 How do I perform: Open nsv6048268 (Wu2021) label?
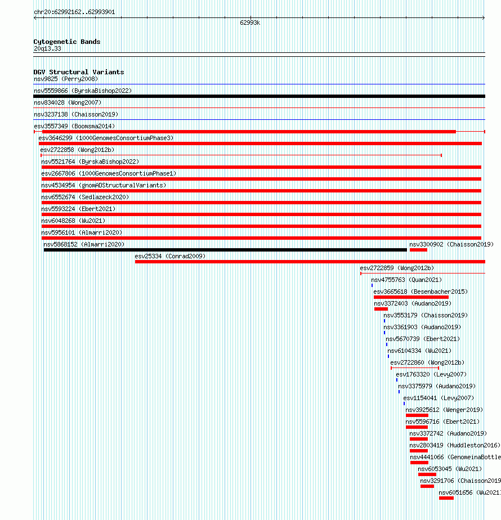tap(73, 221)
